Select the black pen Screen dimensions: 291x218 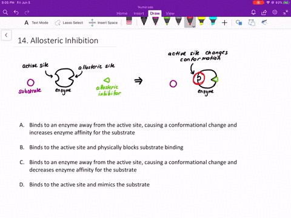tap(144, 21)
